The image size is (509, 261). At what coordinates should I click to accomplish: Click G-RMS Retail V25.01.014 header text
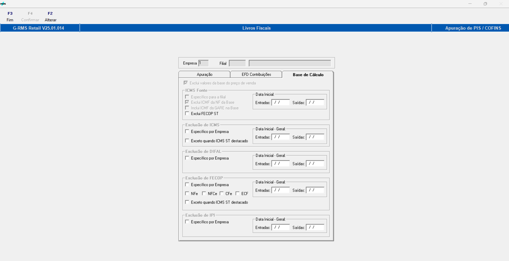pos(38,28)
